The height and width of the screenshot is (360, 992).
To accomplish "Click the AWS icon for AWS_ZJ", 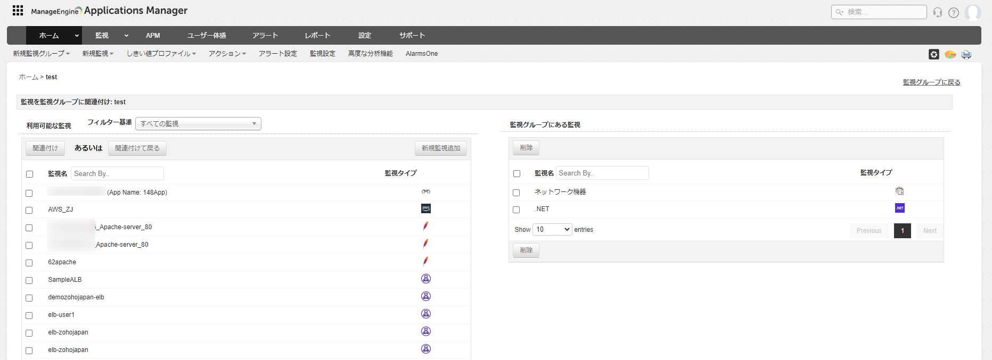I will [425, 208].
